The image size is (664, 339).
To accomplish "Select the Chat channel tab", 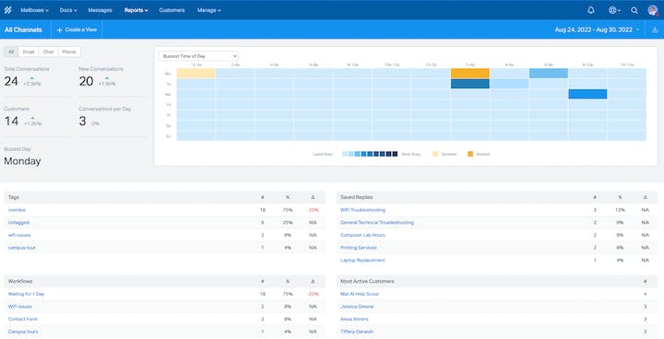I will coord(48,52).
